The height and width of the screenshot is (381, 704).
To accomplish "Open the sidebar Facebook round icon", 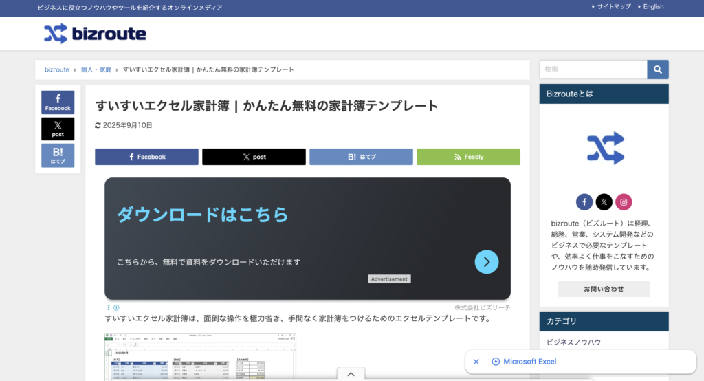I will point(584,202).
